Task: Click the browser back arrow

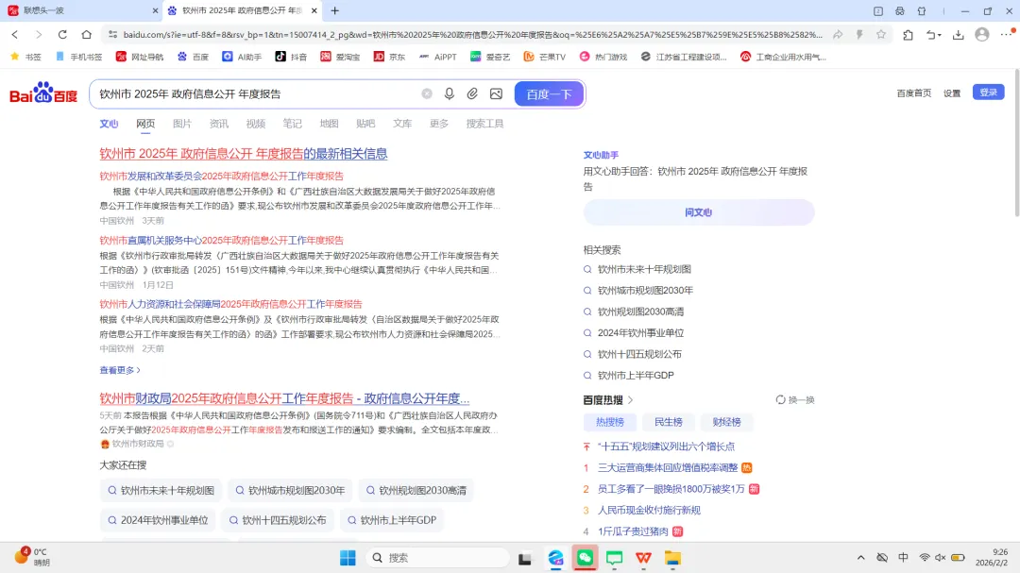Action: [x=15, y=35]
